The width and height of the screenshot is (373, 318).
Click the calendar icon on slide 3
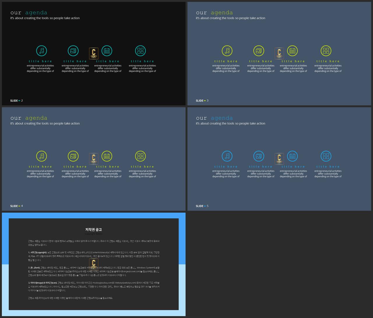tap(292, 51)
